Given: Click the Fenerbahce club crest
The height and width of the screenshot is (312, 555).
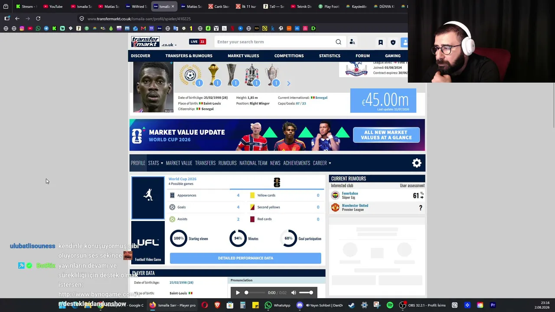Looking at the screenshot, I should 335,195.
